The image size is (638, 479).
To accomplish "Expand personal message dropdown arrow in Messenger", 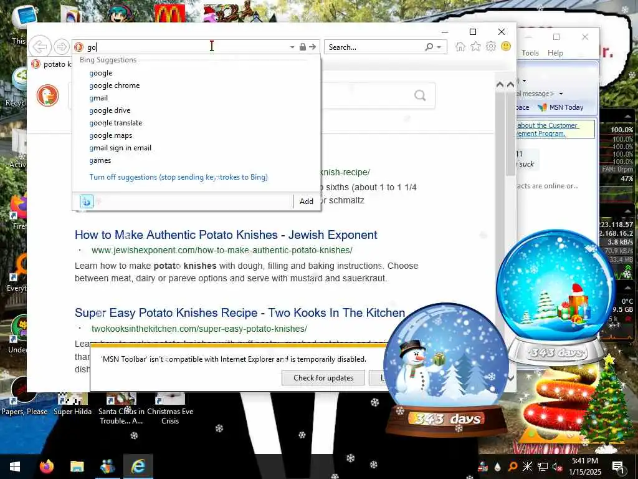I will point(561,94).
